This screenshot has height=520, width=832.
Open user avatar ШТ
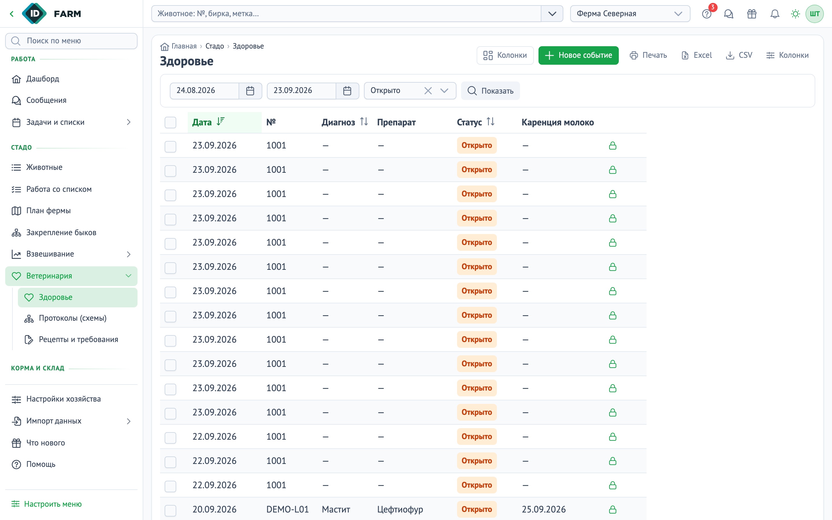[814, 14]
